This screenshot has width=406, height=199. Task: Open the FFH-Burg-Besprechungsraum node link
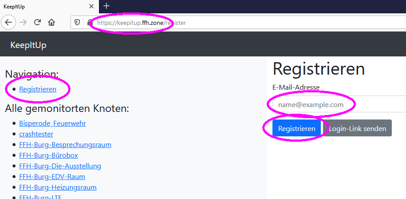pyautogui.click(x=65, y=144)
